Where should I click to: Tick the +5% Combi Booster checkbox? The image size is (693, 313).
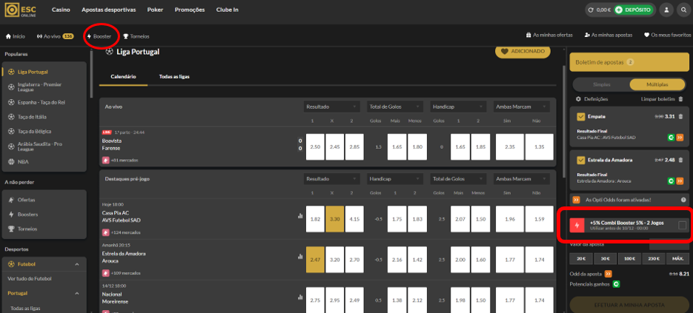click(x=683, y=226)
